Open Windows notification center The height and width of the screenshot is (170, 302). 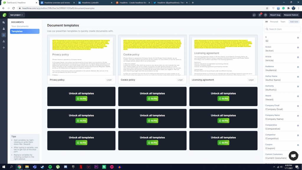click(297, 167)
